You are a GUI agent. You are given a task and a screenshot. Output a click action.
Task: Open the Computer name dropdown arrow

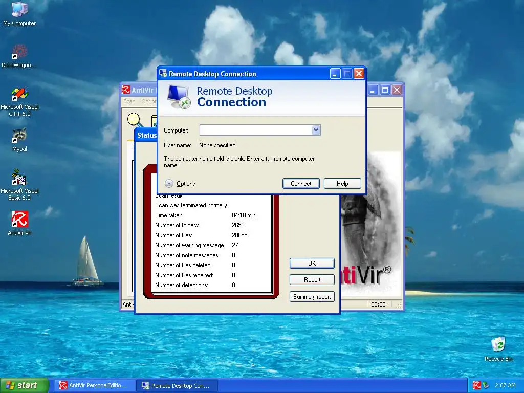point(316,130)
